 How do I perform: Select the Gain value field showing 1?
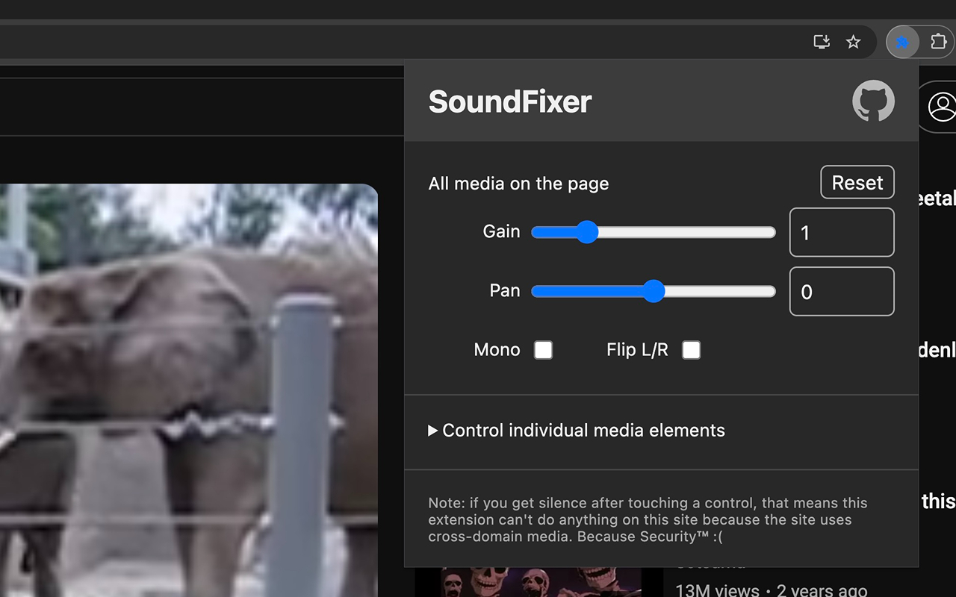[x=842, y=232]
